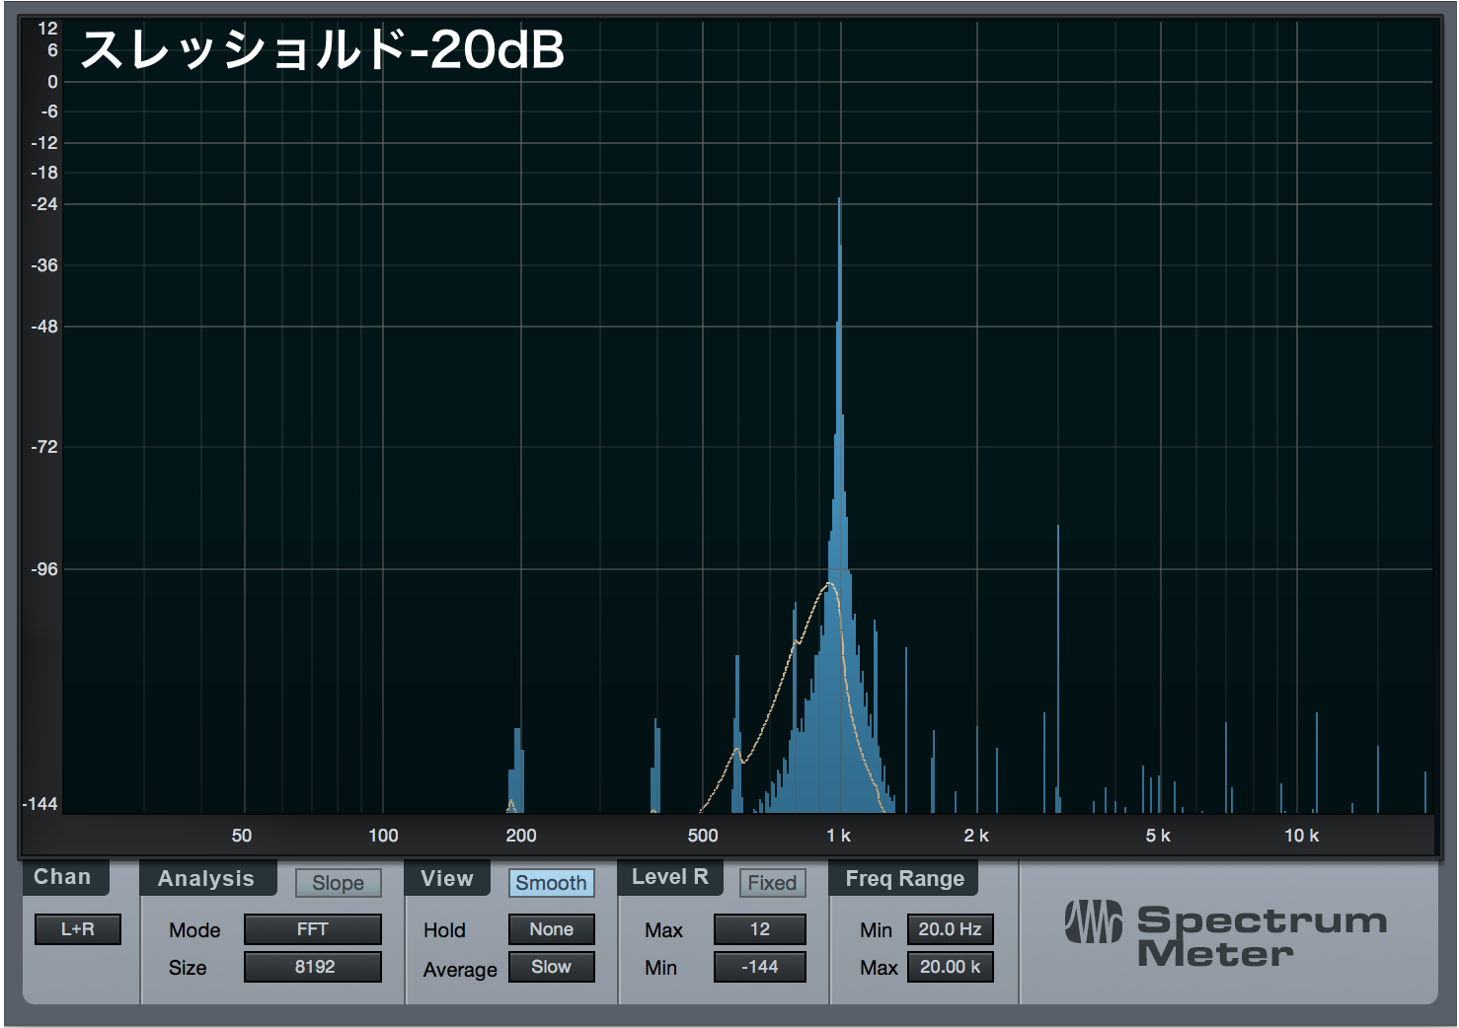
Task: Click the 1 k frequency axis label
Action: pyautogui.click(x=838, y=836)
